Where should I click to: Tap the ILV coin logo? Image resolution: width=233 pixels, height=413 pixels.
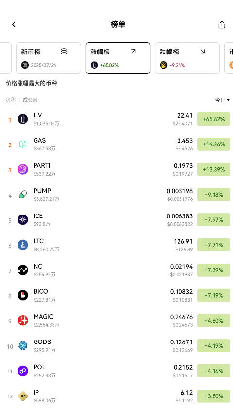pos(23,119)
